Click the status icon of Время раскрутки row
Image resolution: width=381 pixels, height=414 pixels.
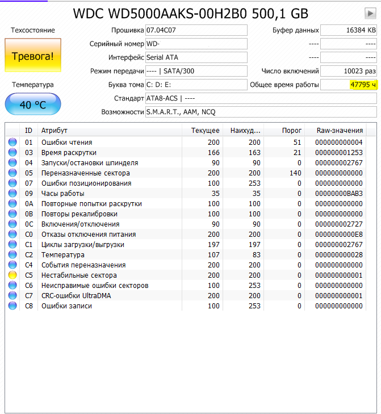click(12, 152)
